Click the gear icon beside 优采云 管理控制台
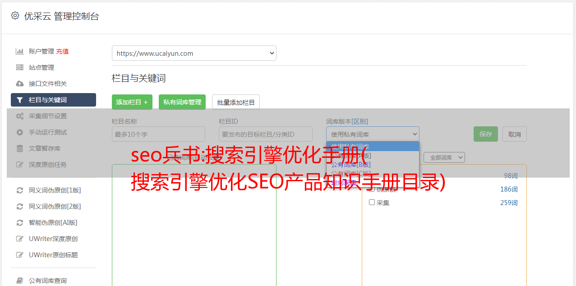The image size is (576, 286). [x=15, y=16]
